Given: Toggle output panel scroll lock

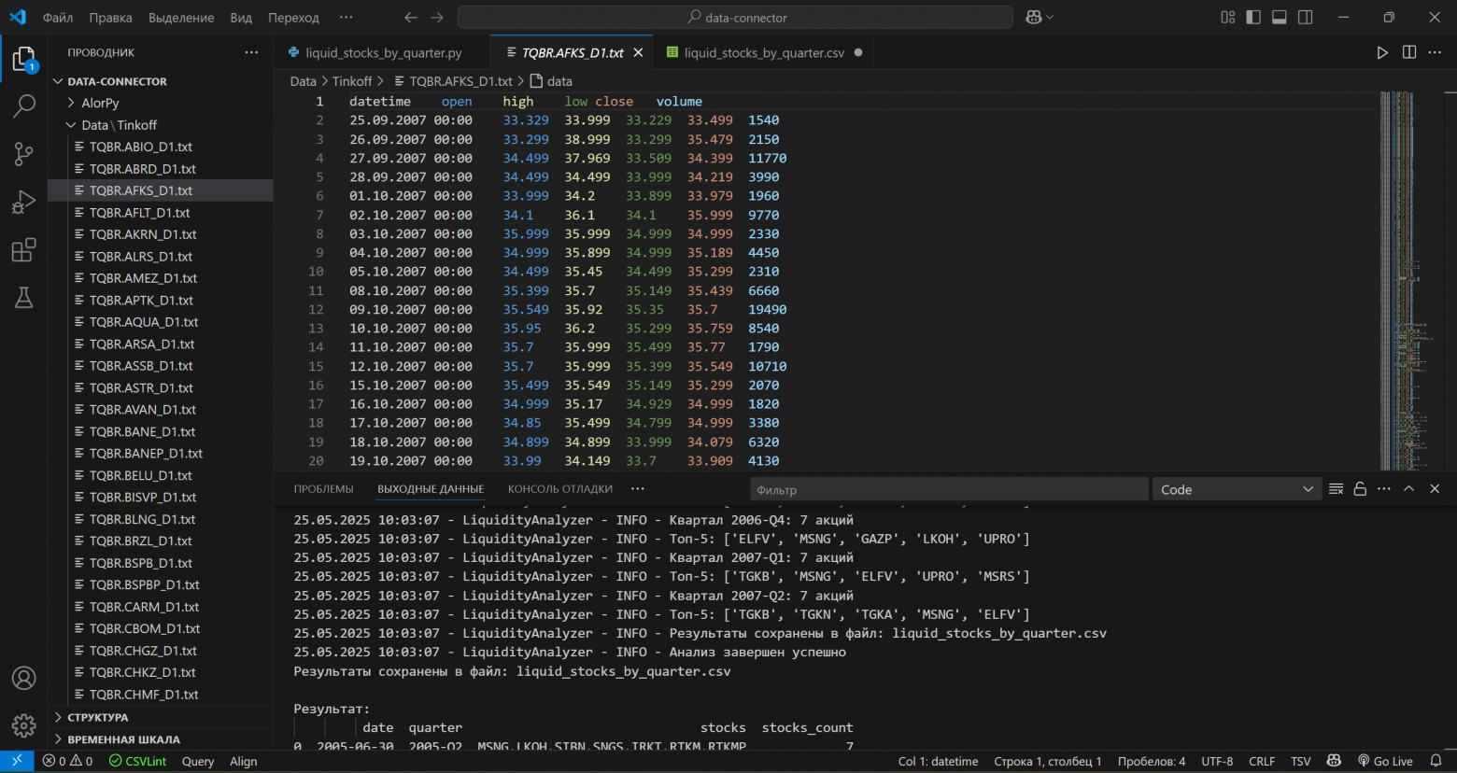Looking at the screenshot, I should [x=1360, y=489].
